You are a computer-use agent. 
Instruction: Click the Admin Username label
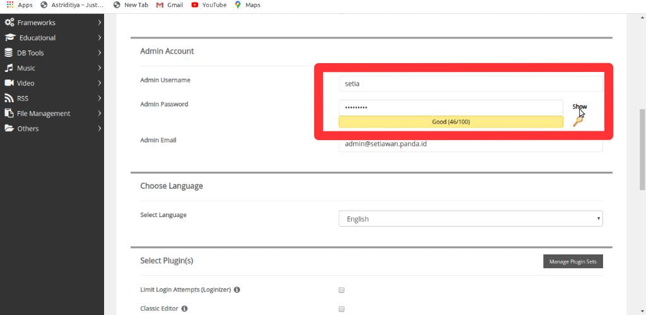point(165,80)
